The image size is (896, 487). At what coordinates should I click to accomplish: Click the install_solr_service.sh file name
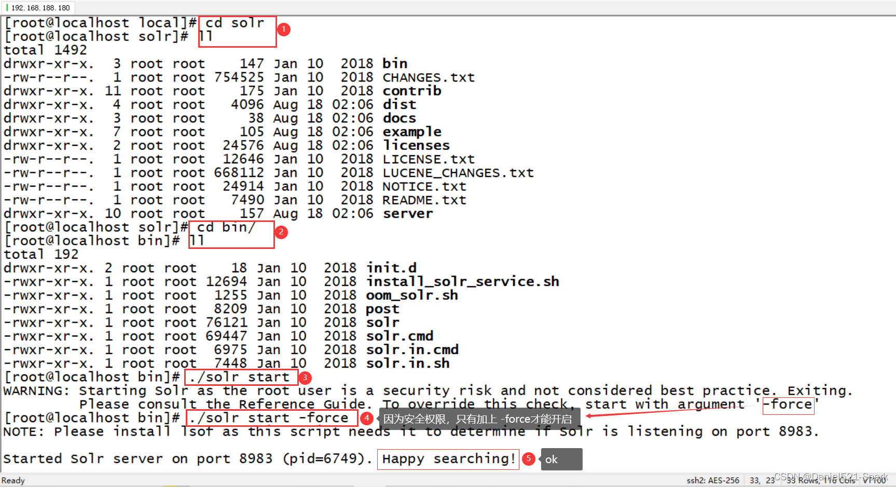pyautogui.click(x=463, y=282)
